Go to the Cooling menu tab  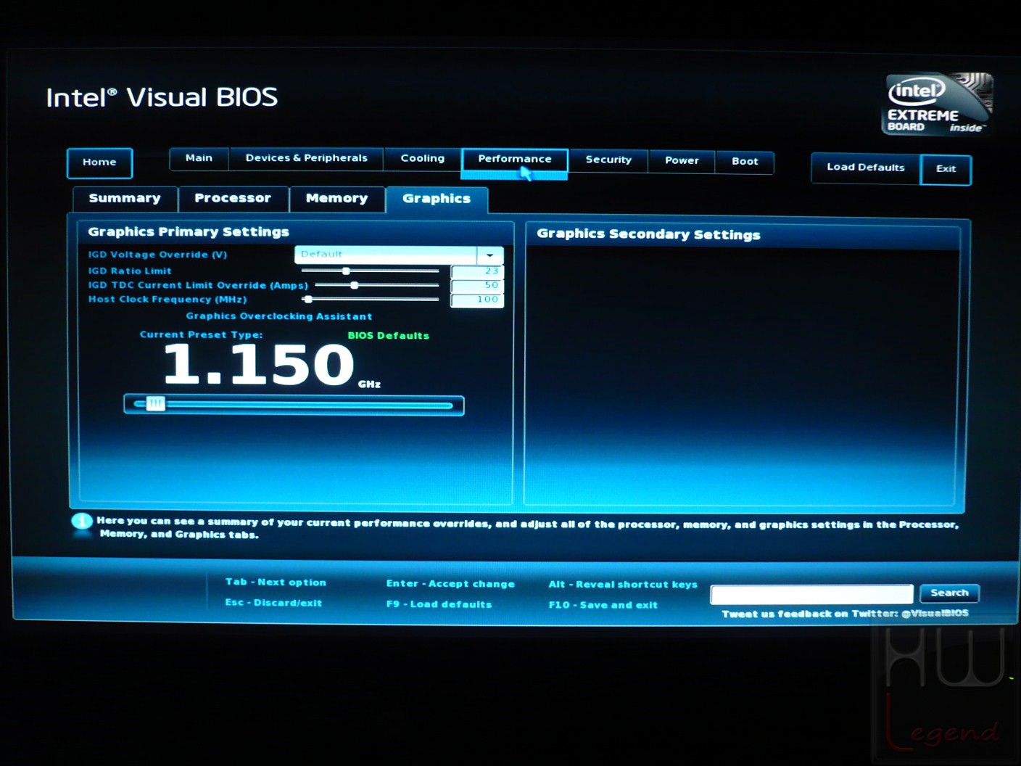(x=422, y=159)
